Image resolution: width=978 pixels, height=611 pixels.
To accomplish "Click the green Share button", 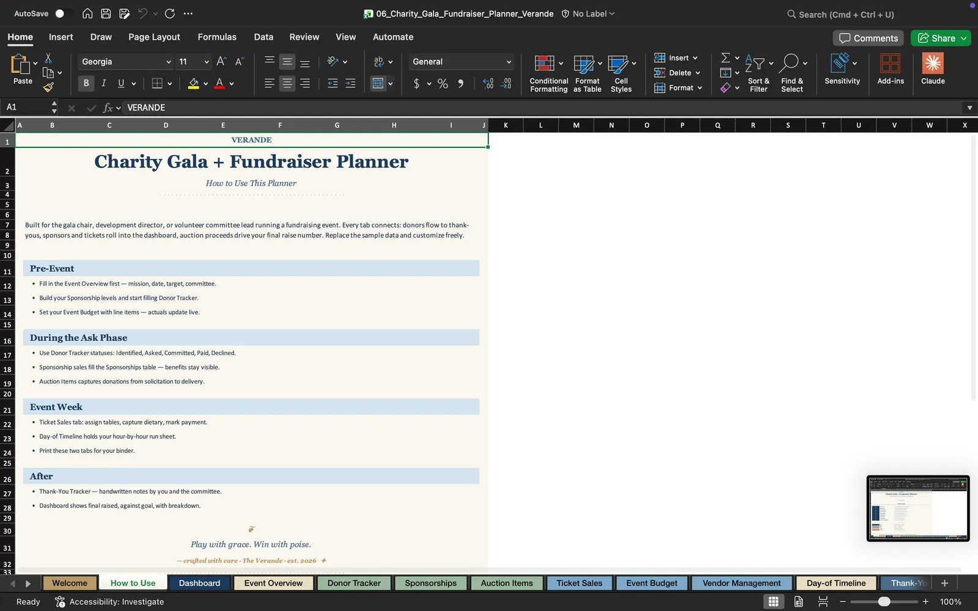I will pyautogui.click(x=941, y=38).
